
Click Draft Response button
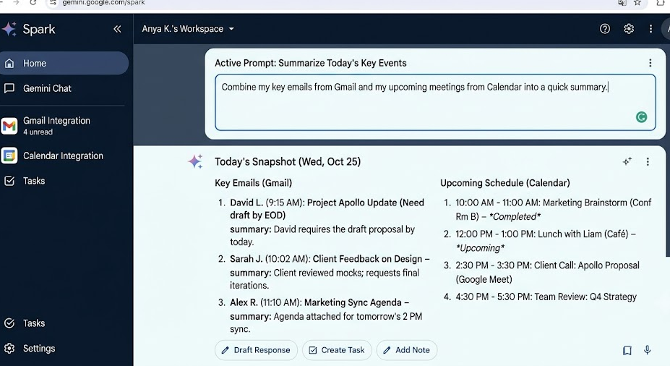coord(256,350)
